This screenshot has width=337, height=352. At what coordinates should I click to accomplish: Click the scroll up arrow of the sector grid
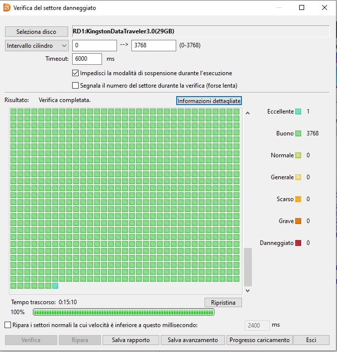[247, 113]
